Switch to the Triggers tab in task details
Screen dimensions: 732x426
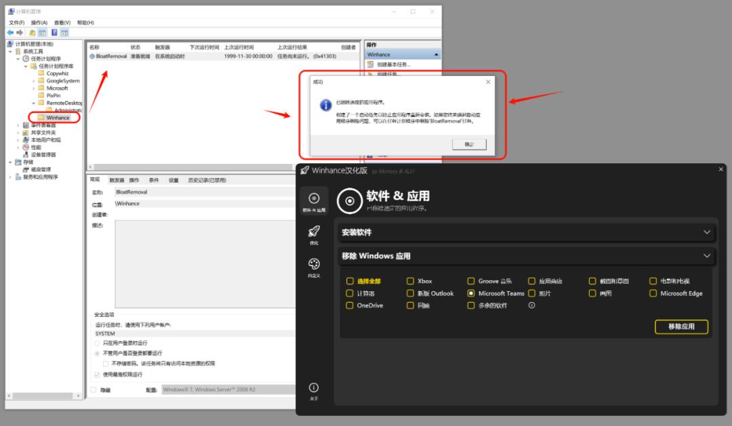pos(117,180)
